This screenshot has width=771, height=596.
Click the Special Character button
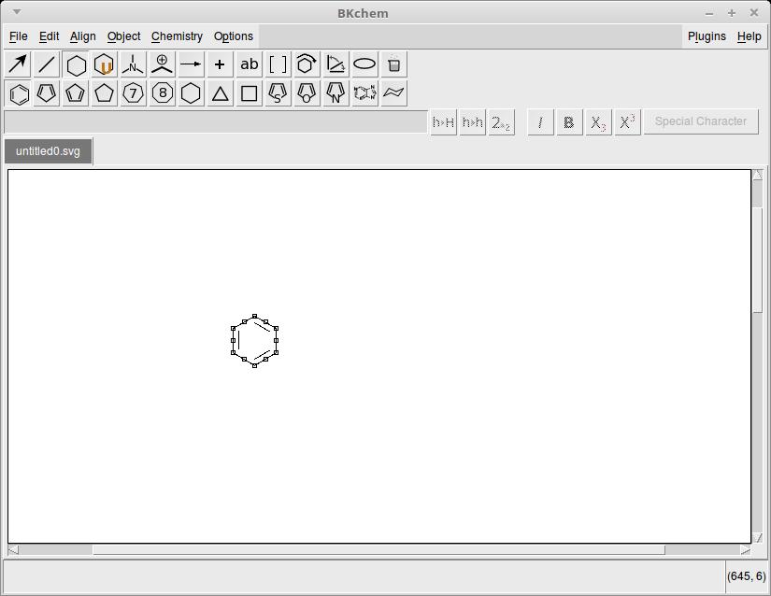pos(700,121)
